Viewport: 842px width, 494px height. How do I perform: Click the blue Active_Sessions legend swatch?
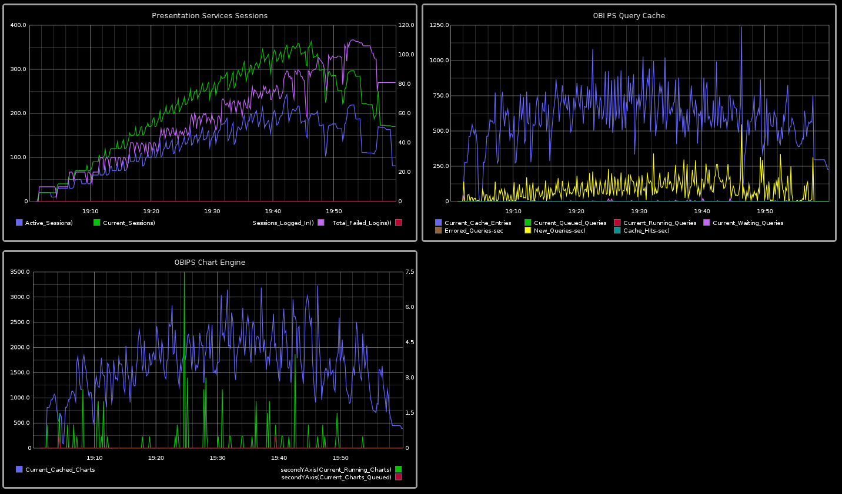[19, 223]
